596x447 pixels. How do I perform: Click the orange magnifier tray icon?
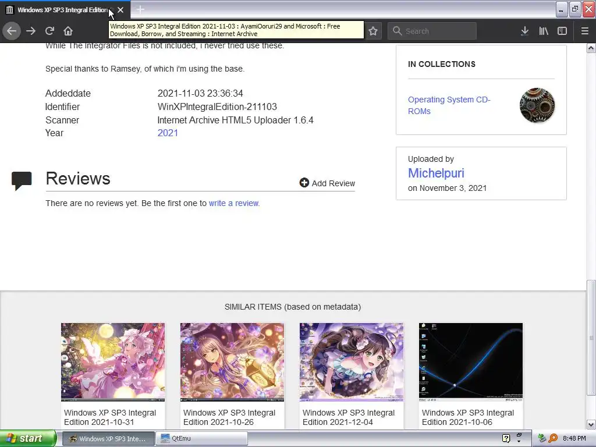(x=553, y=438)
